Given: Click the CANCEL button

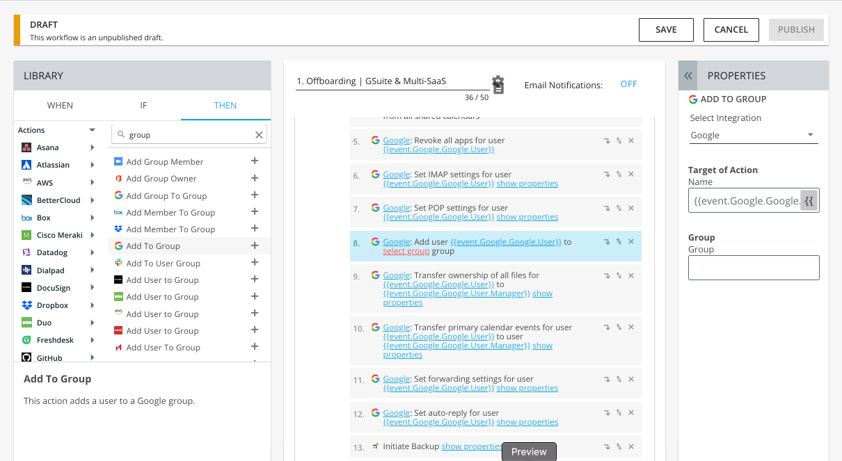Looking at the screenshot, I should (731, 29).
